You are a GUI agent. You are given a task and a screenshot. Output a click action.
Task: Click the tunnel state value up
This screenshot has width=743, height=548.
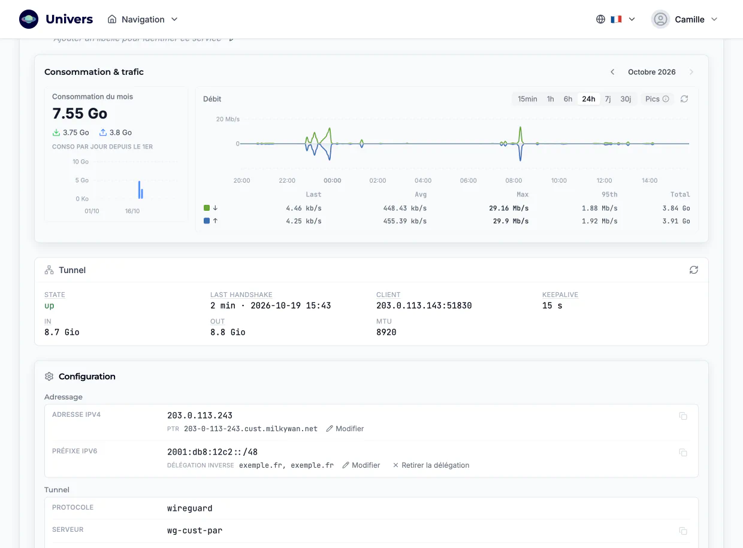49,306
